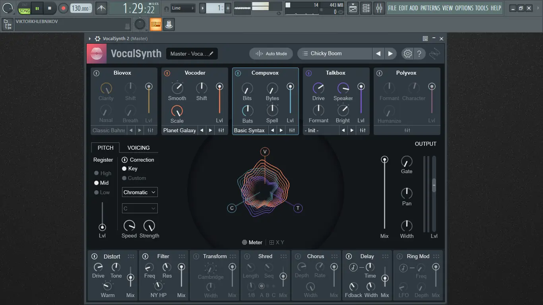Open VocalSynth help via the question mark icon
This screenshot has height=305, width=543.
pos(419,53)
